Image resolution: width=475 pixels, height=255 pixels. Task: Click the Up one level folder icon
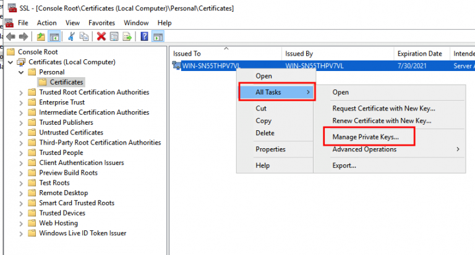pyautogui.click(x=41, y=37)
